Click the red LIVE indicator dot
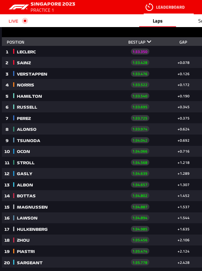Viewport: 202px width, 271px height. click(x=25, y=21)
